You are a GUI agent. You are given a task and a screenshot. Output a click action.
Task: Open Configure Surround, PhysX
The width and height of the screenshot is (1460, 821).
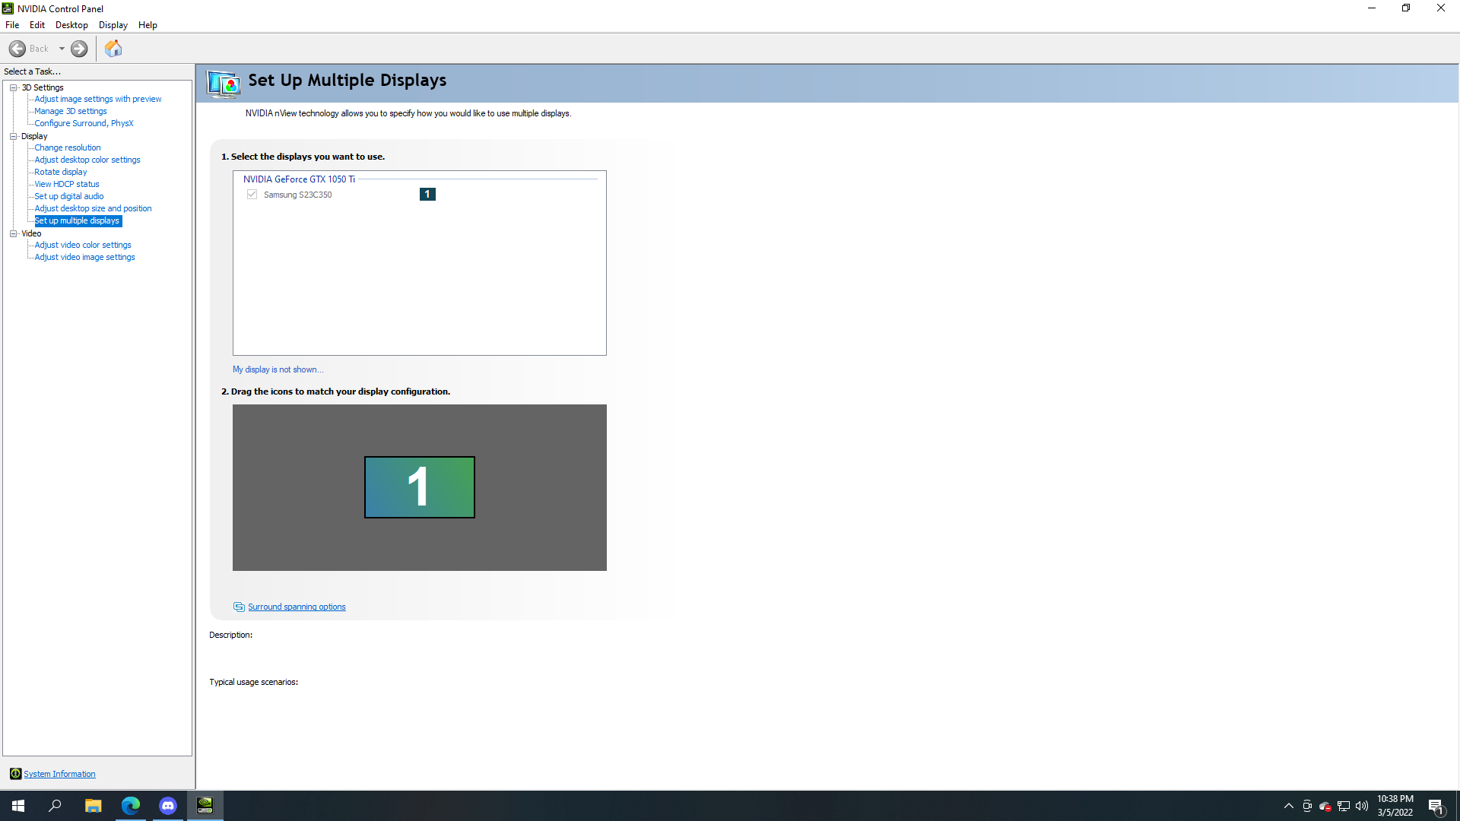click(84, 123)
